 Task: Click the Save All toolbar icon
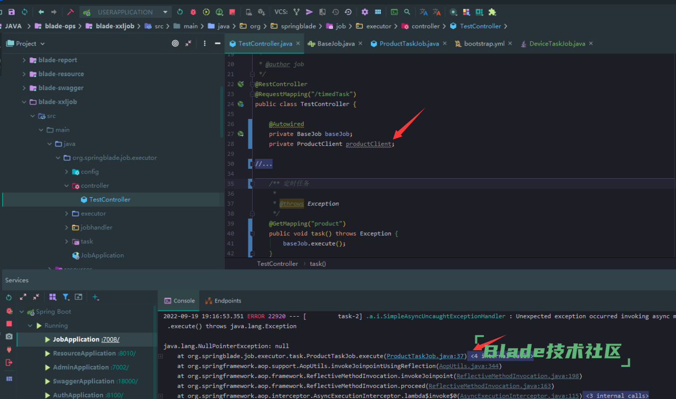[11, 12]
